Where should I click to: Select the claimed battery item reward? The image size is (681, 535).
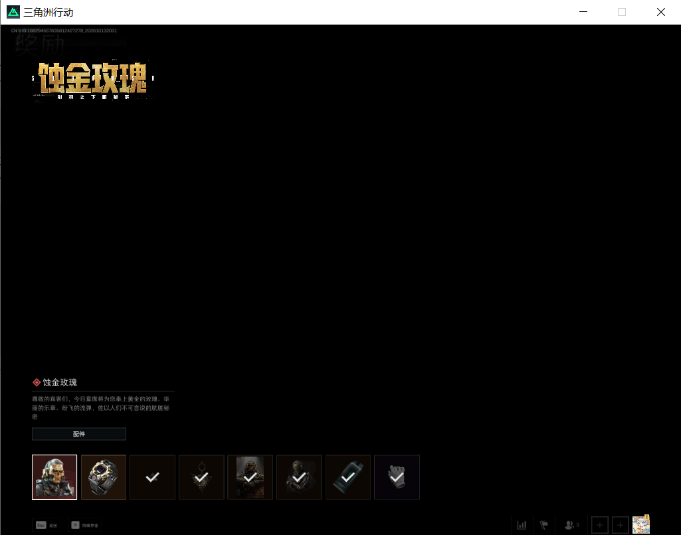[348, 477]
